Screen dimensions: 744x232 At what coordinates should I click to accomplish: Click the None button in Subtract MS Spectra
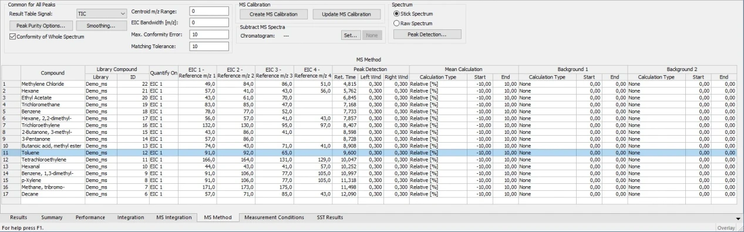372,35
